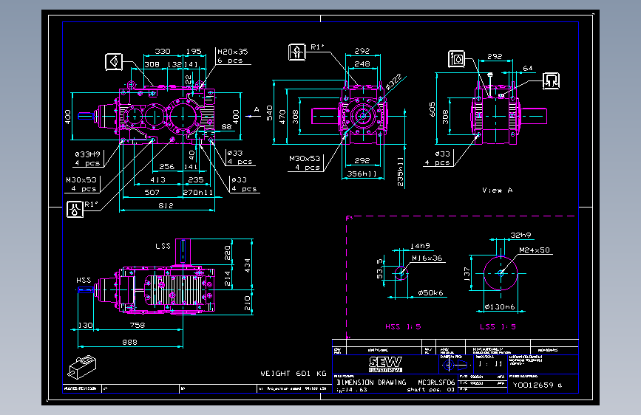The height and width of the screenshot is (415, 641).
Task: Select the height dimension 540
Action: point(269,113)
